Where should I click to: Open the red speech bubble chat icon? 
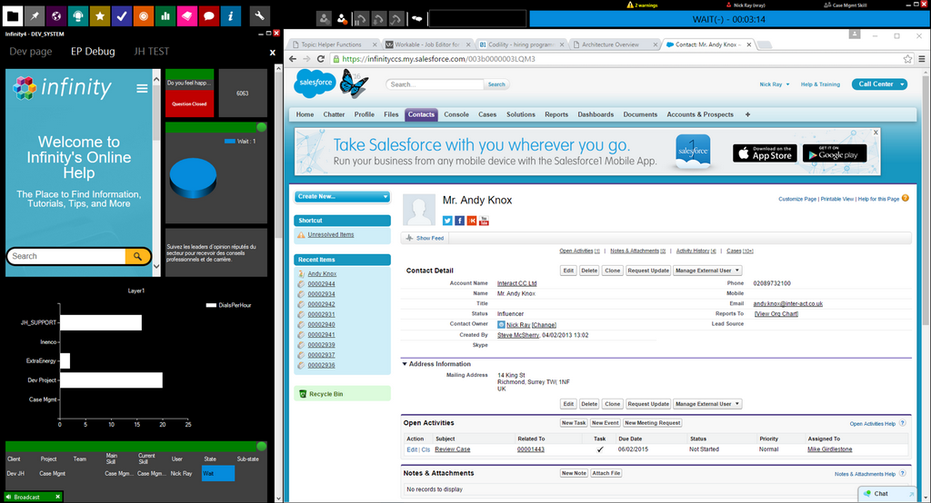(x=208, y=16)
